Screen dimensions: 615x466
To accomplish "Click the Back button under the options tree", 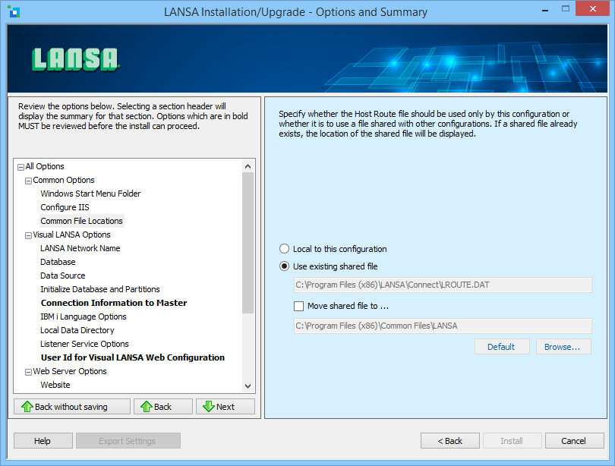I will coord(163,407).
